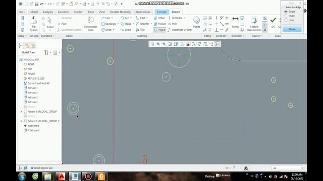This screenshot has width=323, height=181.
Task: Switch to the Model tab
Action: [34, 12]
